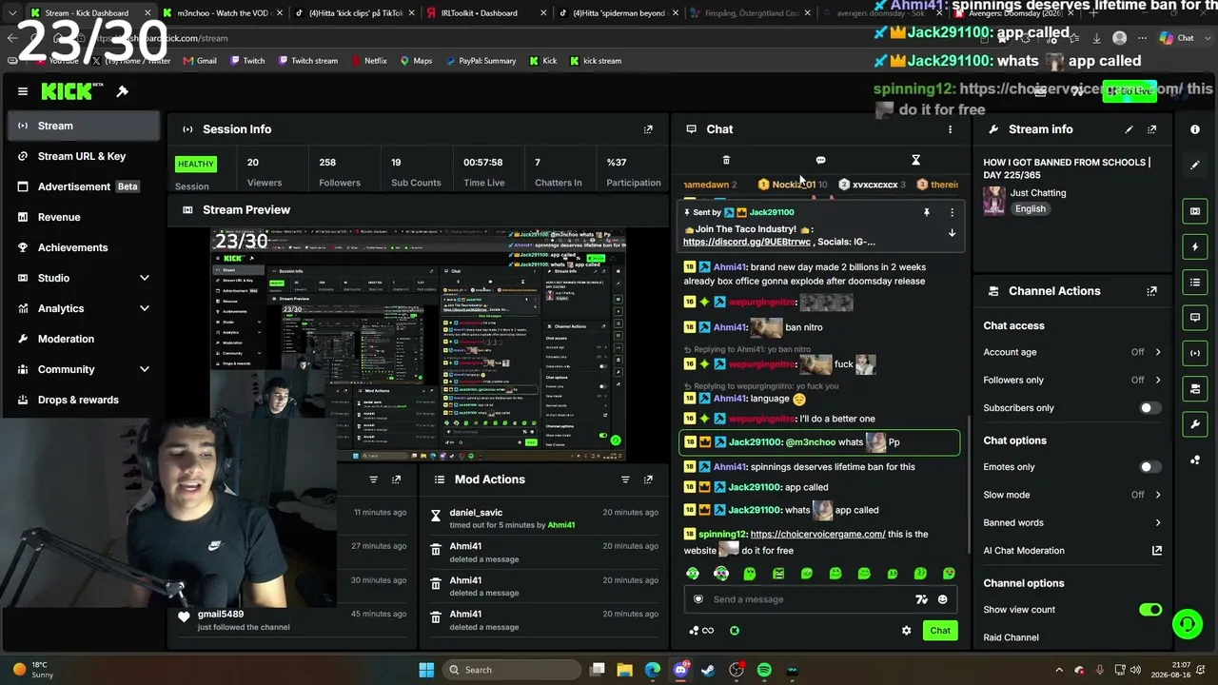Open the PayPal: Summary bookmark
1218x685 pixels.
480,61
